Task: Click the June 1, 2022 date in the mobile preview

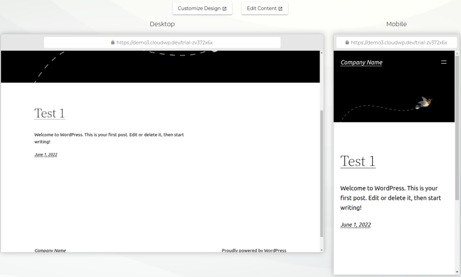Action: (355, 225)
